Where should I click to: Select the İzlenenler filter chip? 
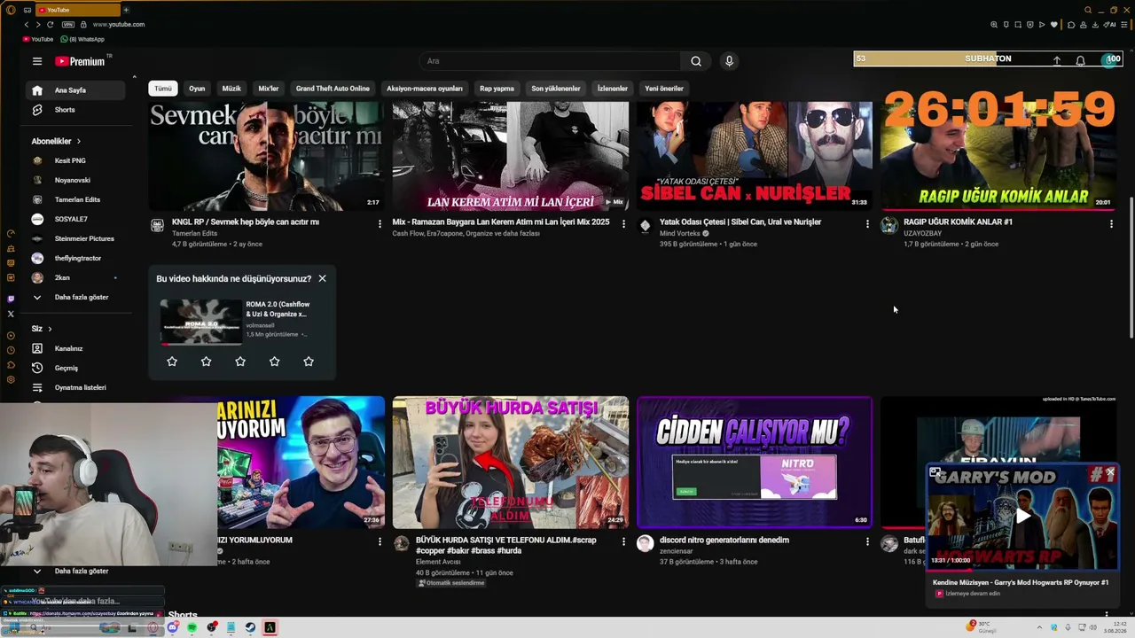tap(613, 89)
